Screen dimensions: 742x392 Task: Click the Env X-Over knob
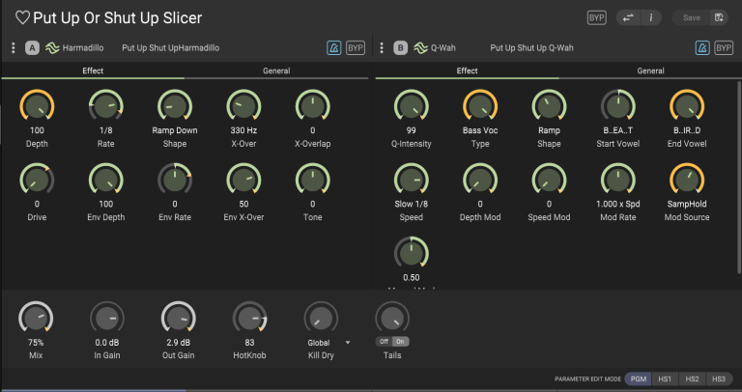pyautogui.click(x=243, y=181)
